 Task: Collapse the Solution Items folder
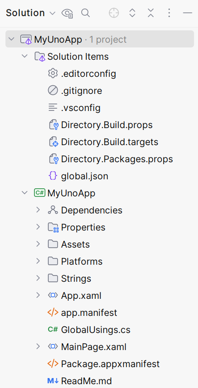point(25,56)
